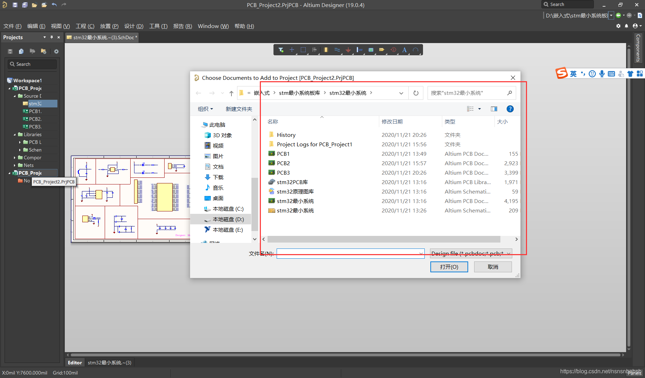The width and height of the screenshot is (645, 378).
Task: Click the move/drag cross icon in active bar
Action: (x=292, y=50)
